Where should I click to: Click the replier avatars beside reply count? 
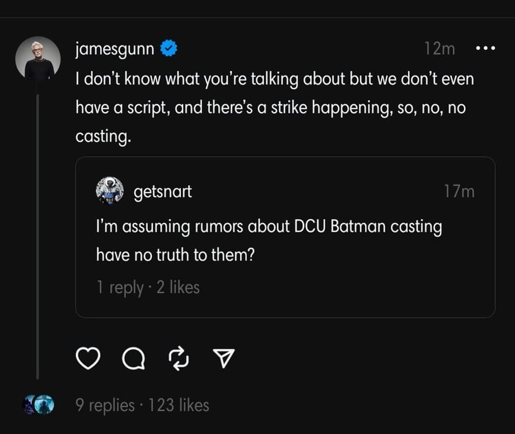tap(38, 404)
